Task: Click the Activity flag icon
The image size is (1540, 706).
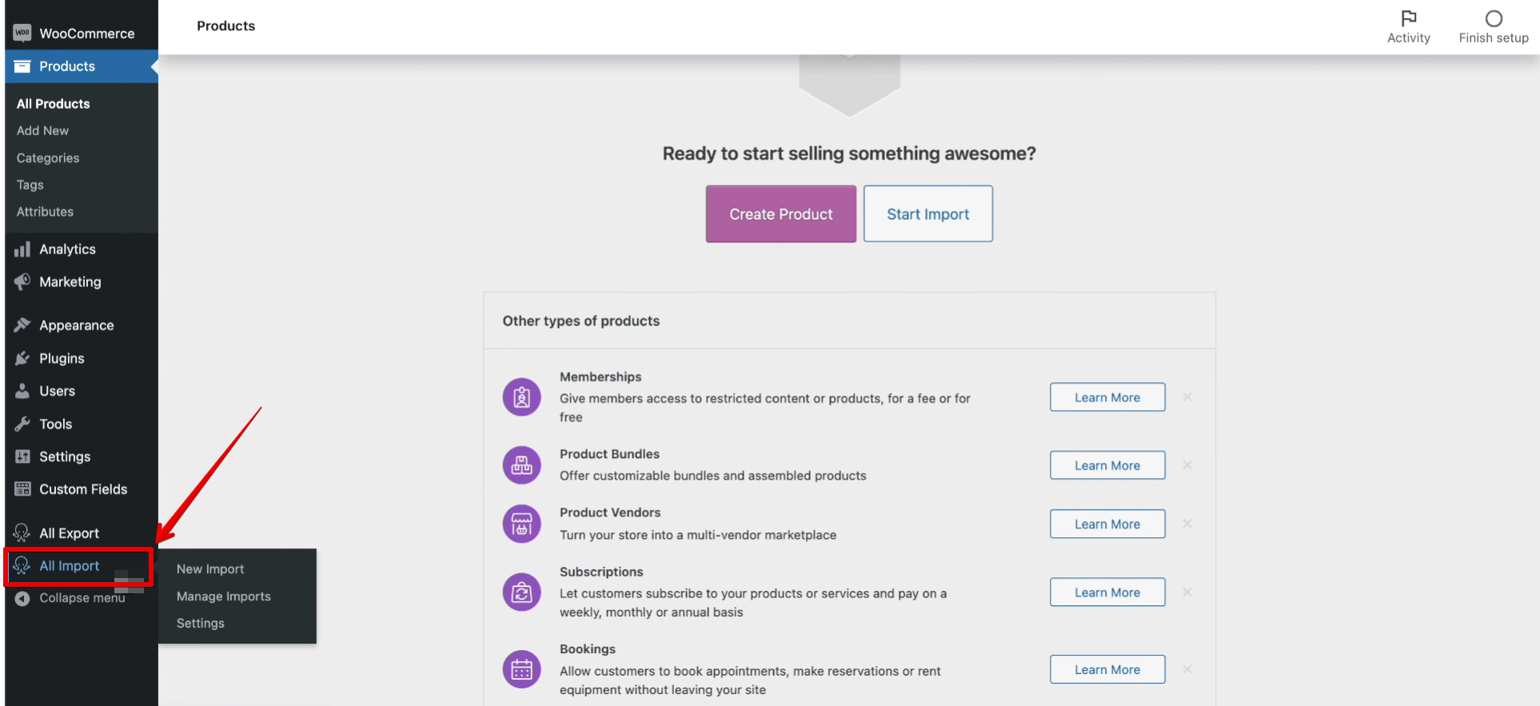Action: point(1408,18)
